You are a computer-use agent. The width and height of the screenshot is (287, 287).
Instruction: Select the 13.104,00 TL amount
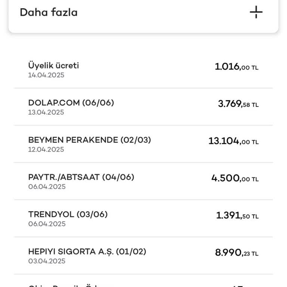coord(233,141)
